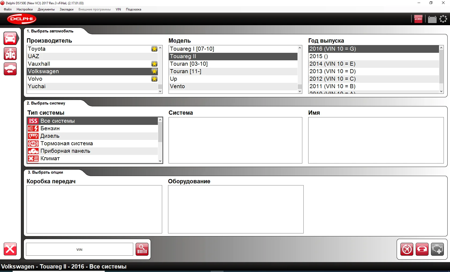Screen dimensions: 450x272
Task: Select system type Климат
Action: [x=92, y=158]
